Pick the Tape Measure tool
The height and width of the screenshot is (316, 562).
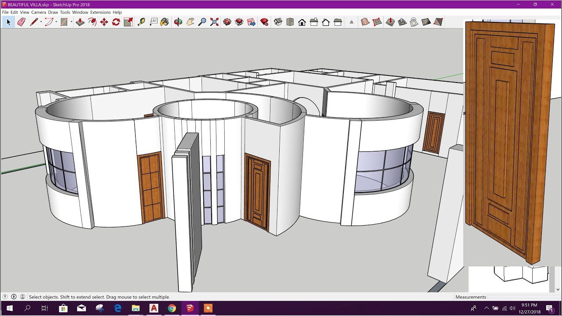[x=141, y=22]
